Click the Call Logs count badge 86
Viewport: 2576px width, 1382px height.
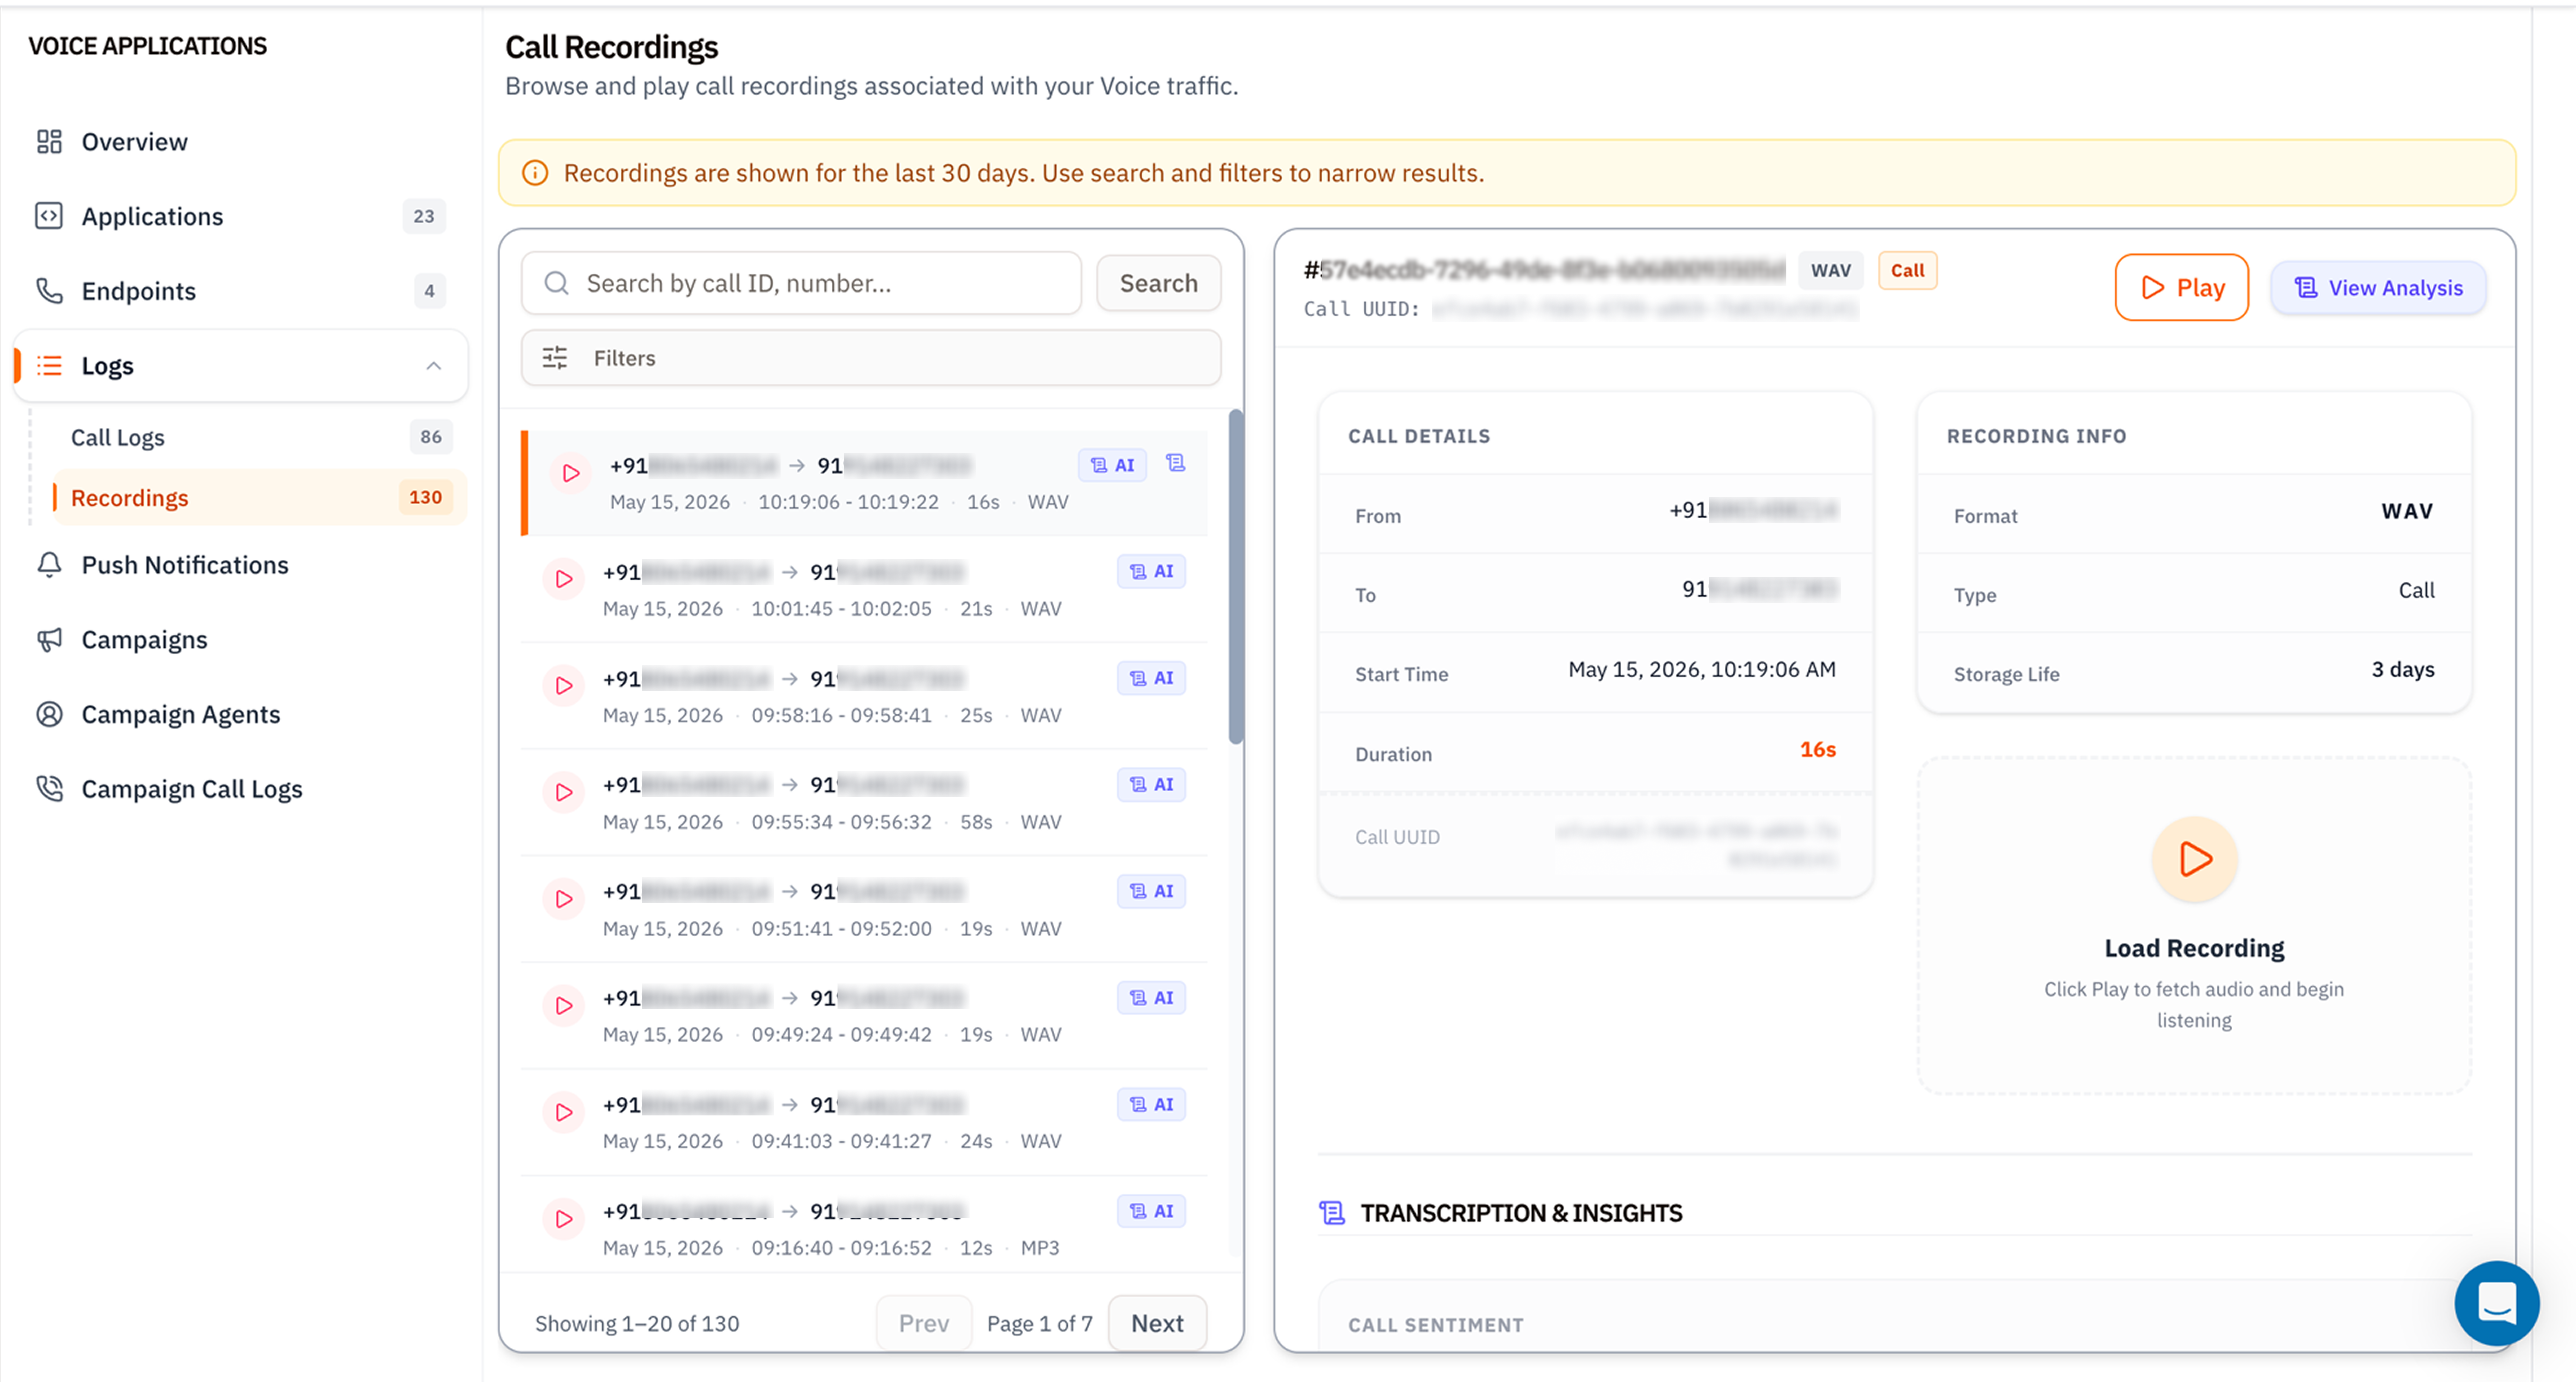(x=431, y=437)
